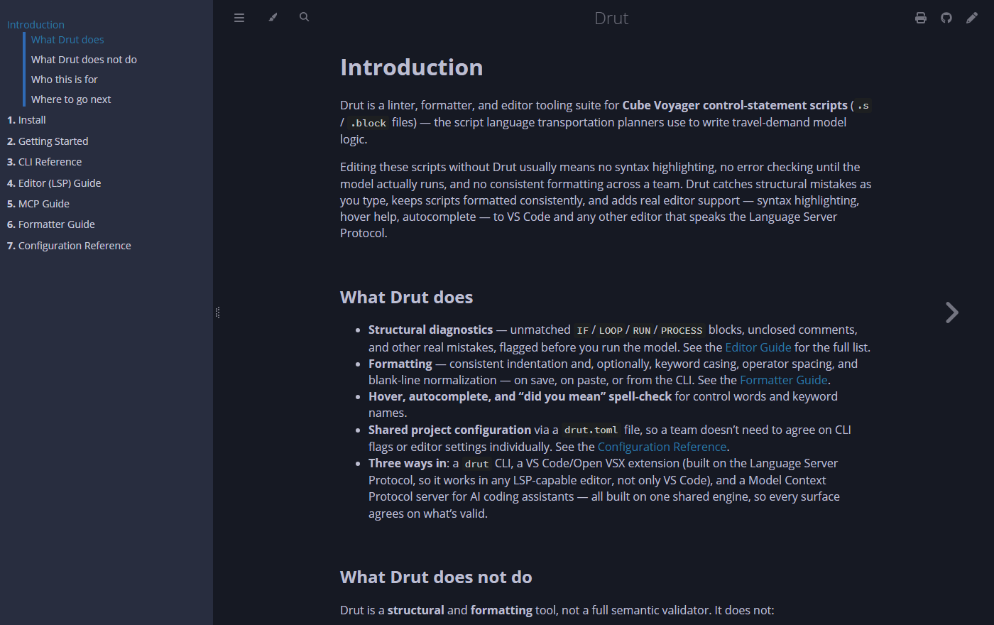The height and width of the screenshot is (625, 994).
Task: Click the 'Structural diagnostics' bold text
Action: [430, 330]
